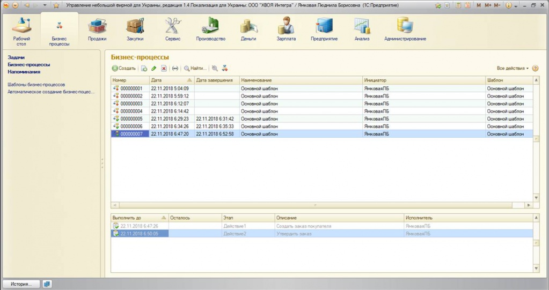Go to the Продажи section
Image resolution: width=549 pixels, height=290 pixels.
(x=97, y=29)
